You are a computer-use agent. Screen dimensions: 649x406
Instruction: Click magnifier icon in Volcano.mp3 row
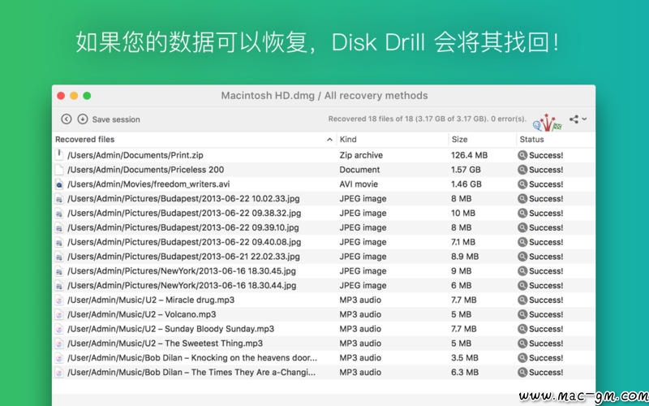pos(522,314)
